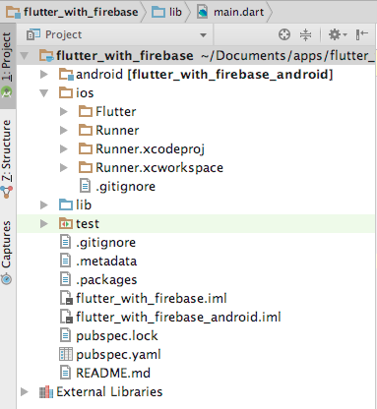Select External Libraries label

tap(109, 391)
